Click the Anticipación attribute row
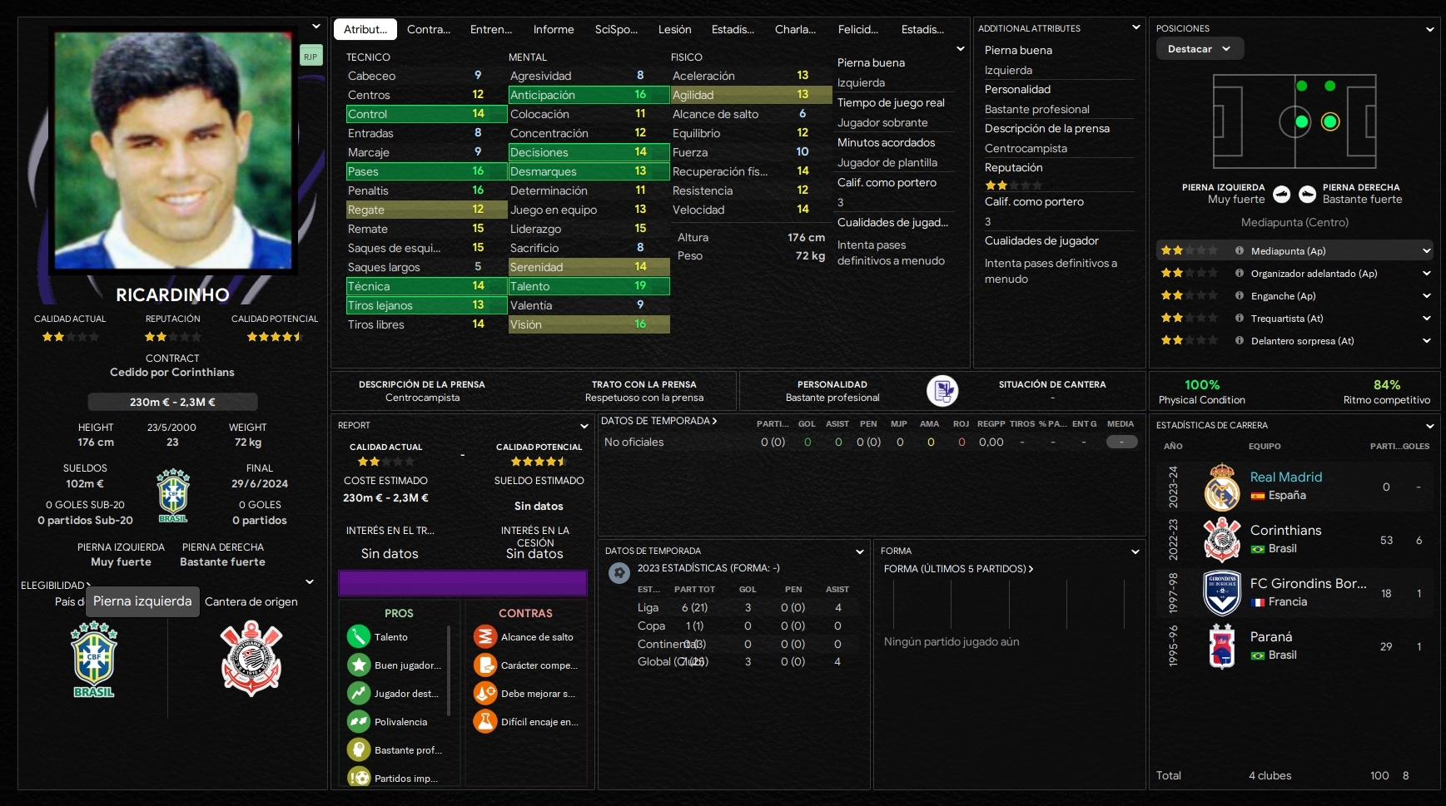This screenshot has width=1446, height=806. pos(589,95)
